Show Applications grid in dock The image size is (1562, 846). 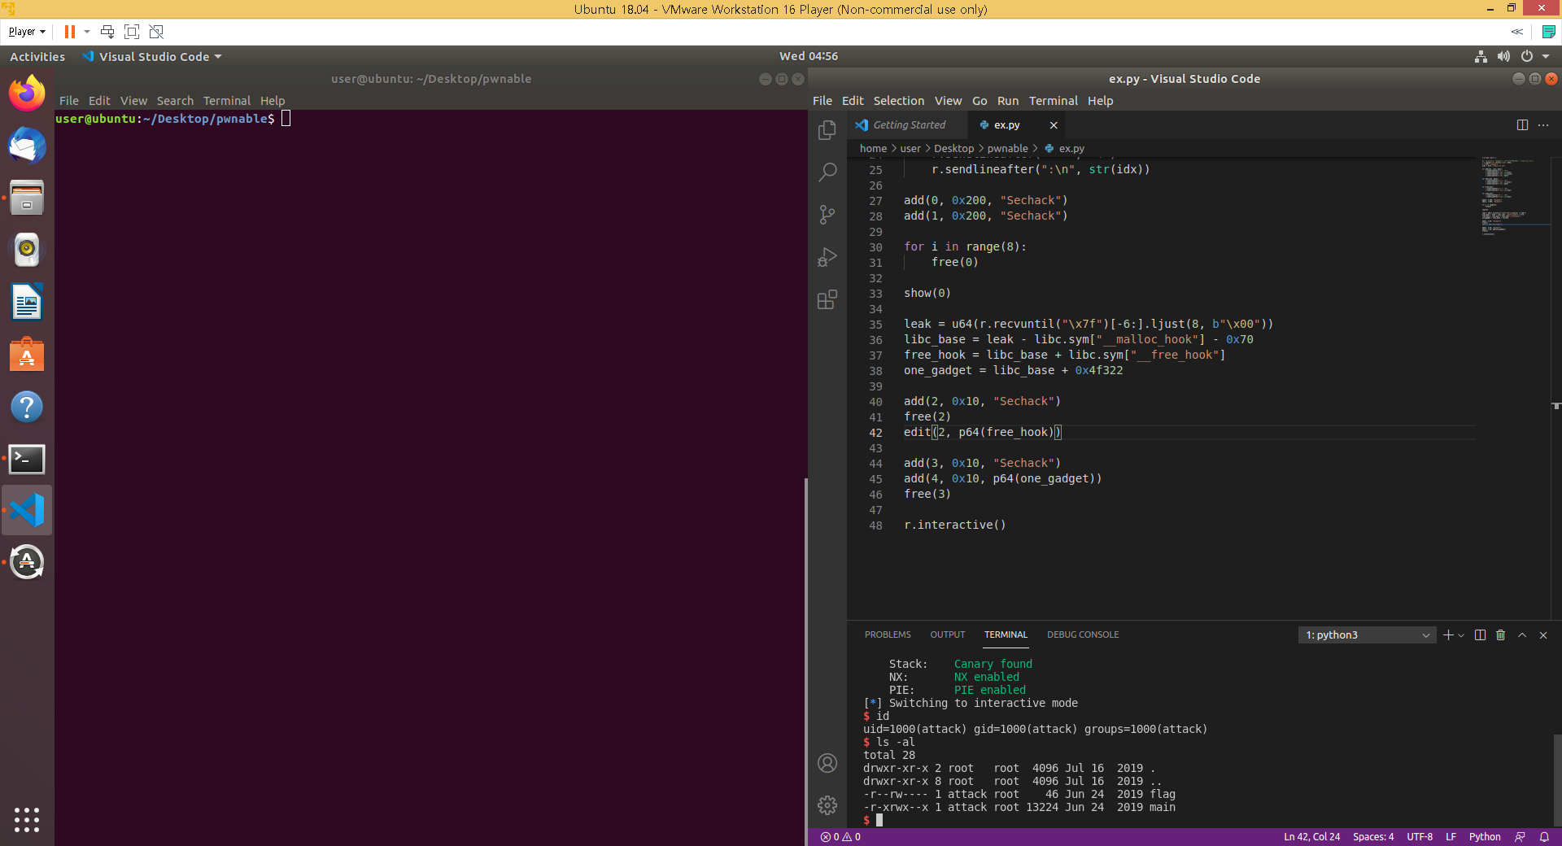(x=27, y=819)
